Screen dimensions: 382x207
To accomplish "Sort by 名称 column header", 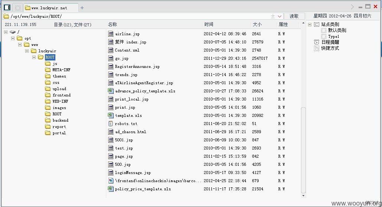I will tap(112, 24).
